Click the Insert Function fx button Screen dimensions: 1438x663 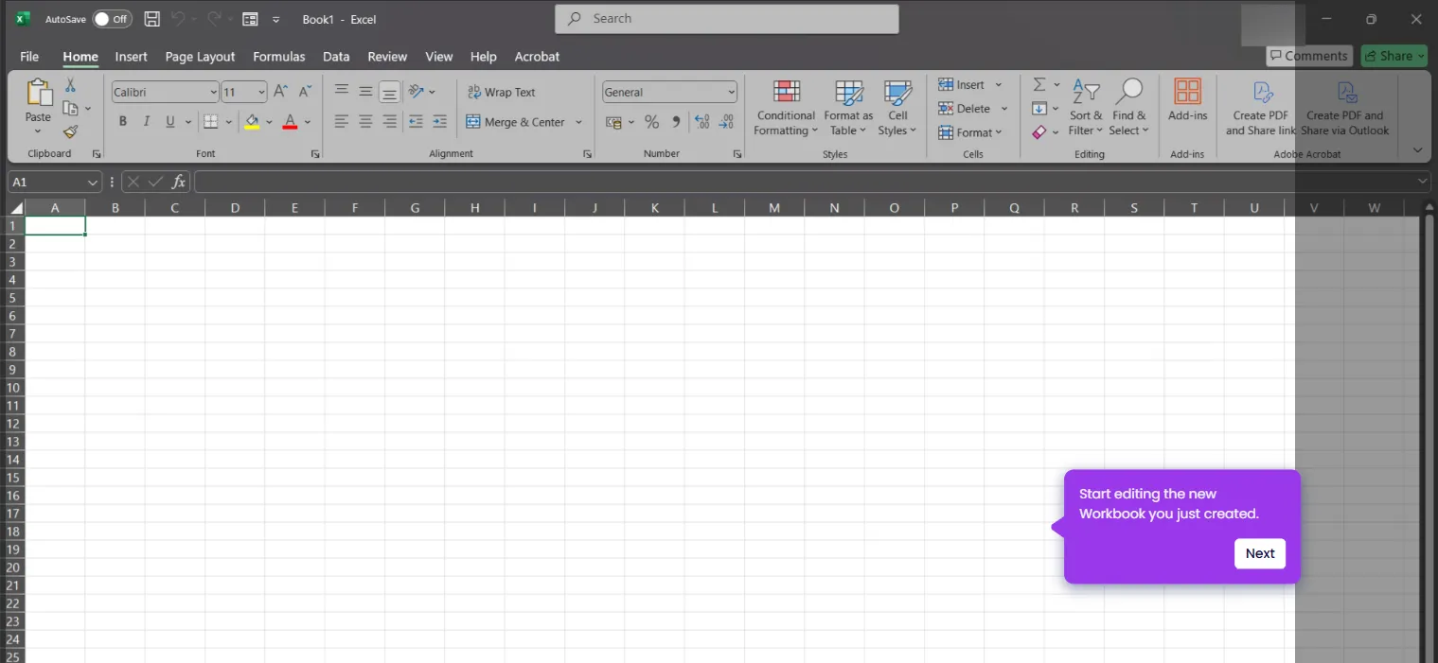click(179, 182)
